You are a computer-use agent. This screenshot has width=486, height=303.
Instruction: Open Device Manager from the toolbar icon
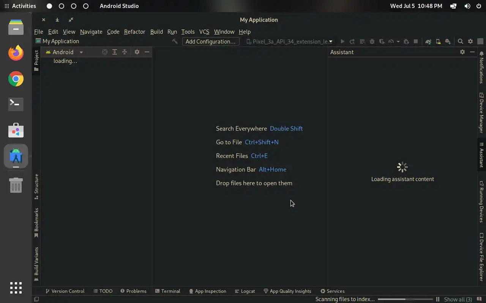[438, 41]
